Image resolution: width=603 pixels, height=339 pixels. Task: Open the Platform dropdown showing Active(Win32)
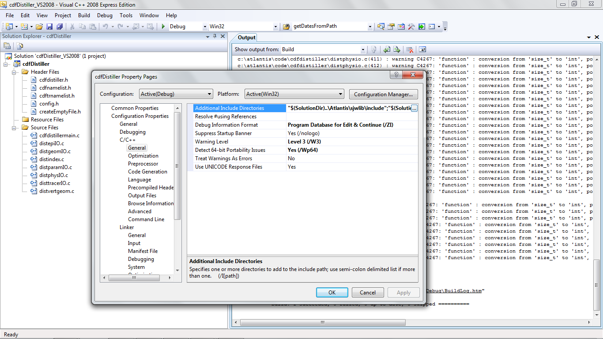click(x=294, y=94)
